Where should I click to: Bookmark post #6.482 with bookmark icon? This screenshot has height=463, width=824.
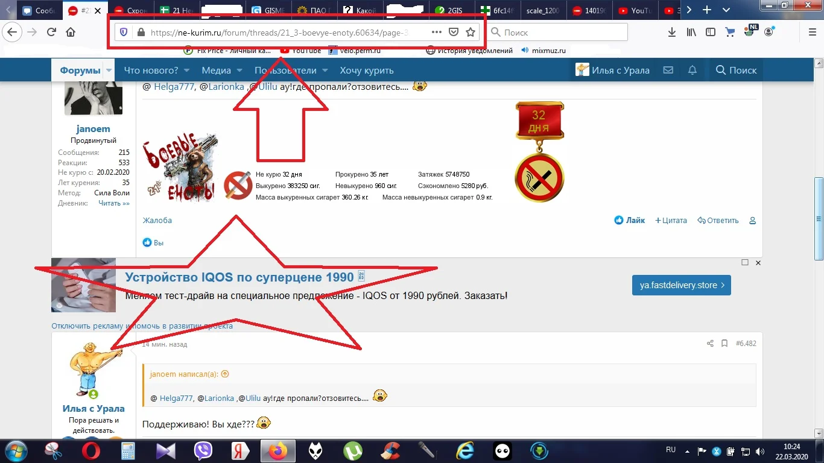724,343
